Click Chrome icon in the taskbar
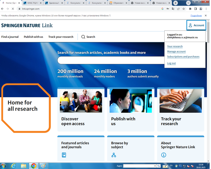This screenshot has height=169, width=211. click(x=33, y=166)
